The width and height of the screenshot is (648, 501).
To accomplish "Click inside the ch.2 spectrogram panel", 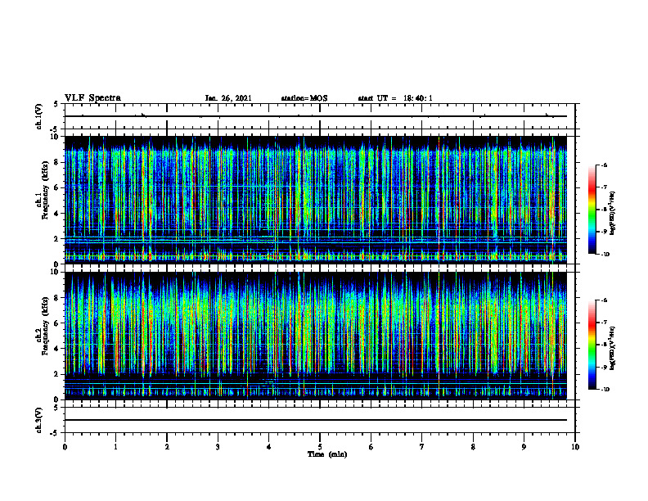I will tap(316, 336).
